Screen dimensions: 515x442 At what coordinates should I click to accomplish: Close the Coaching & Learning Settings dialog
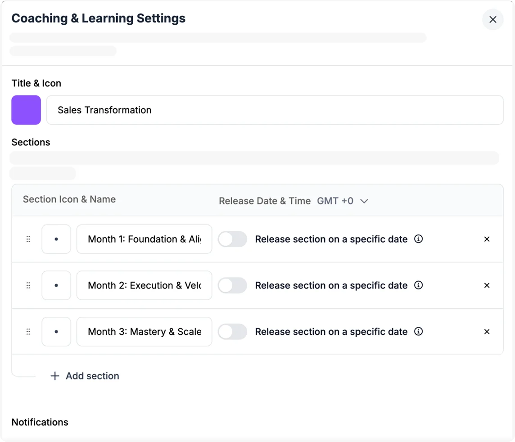point(492,20)
